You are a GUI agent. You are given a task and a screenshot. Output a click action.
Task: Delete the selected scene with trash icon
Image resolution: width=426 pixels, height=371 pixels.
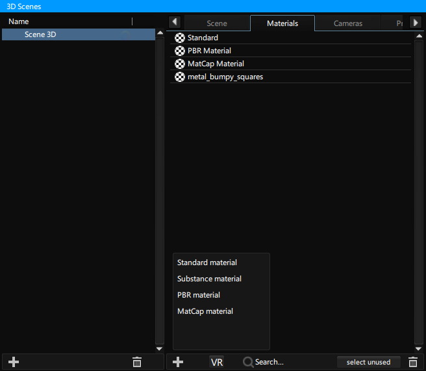click(137, 362)
